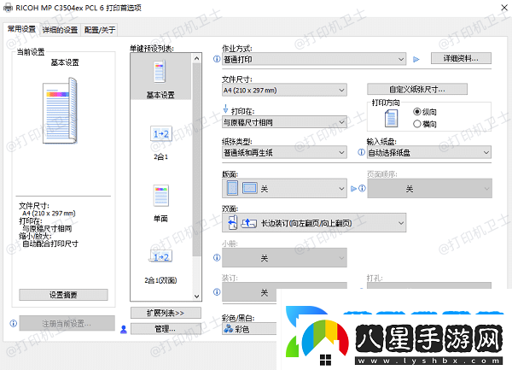Click the landscape layout icon in 版面

pyautogui.click(x=249, y=188)
